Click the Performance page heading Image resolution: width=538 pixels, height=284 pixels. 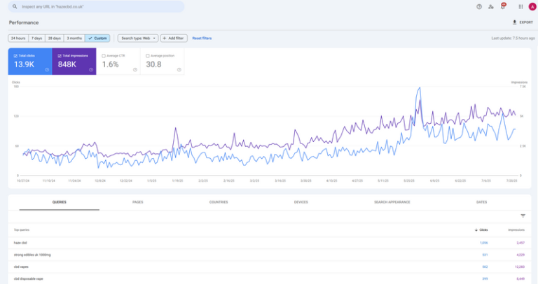pos(24,22)
